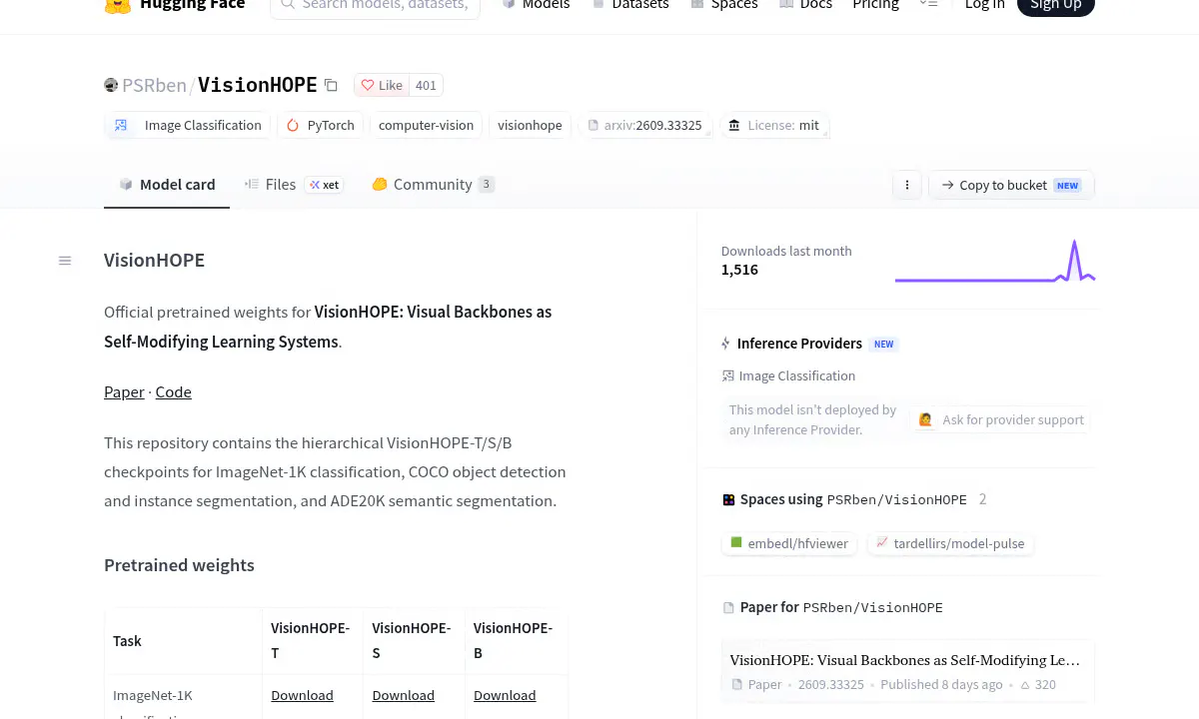Download VisionHOPE-T ImageNet-1K weights

302,695
